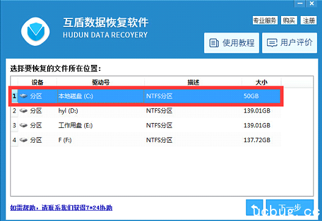Sort by the 设备 column header
Image resolution: width=322 pixels, height=221 pixels.
pyautogui.click(x=37, y=82)
